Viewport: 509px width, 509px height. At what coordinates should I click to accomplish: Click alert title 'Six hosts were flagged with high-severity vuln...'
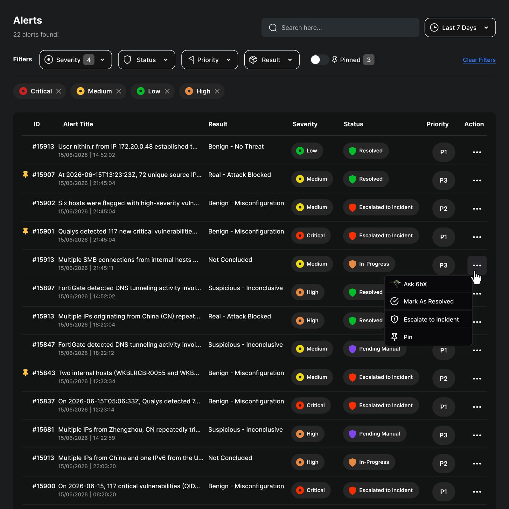tap(129, 203)
